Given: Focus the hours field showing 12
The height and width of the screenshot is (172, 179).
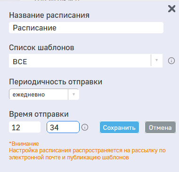Looking at the screenshot, I should (x=25, y=127).
